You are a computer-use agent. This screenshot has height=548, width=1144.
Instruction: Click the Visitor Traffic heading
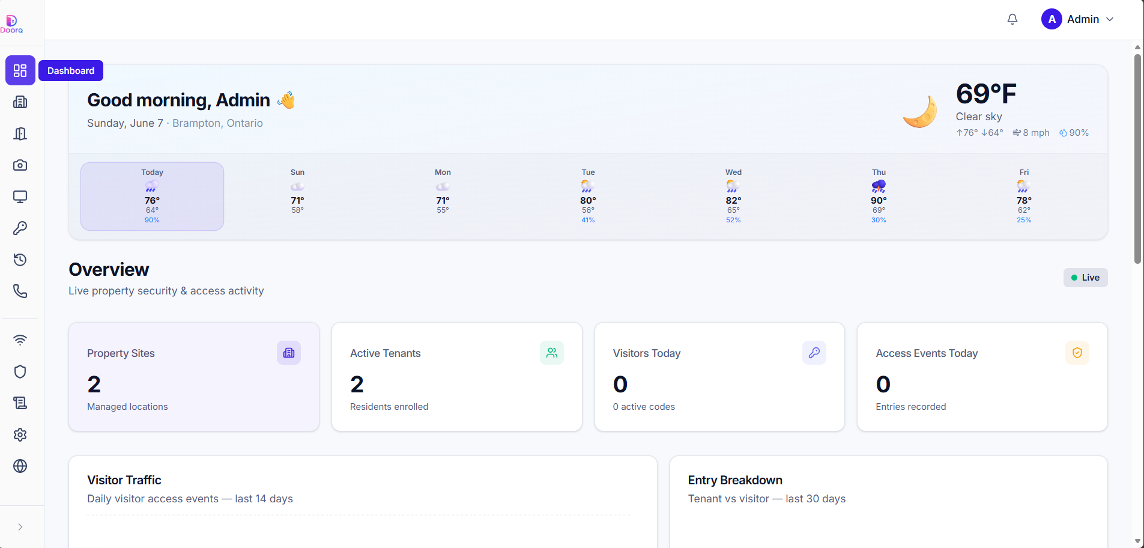(x=124, y=480)
